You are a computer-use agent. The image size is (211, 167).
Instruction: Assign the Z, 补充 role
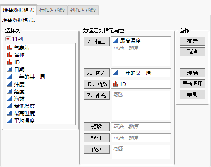point(97,95)
